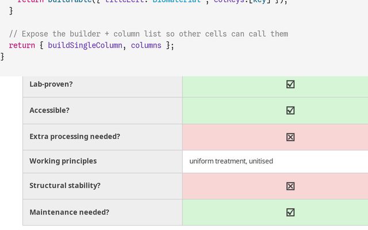Click the Maintenance needed checkmark icon
The height and width of the screenshot is (230, 368).
pyautogui.click(x=290, y=212)
